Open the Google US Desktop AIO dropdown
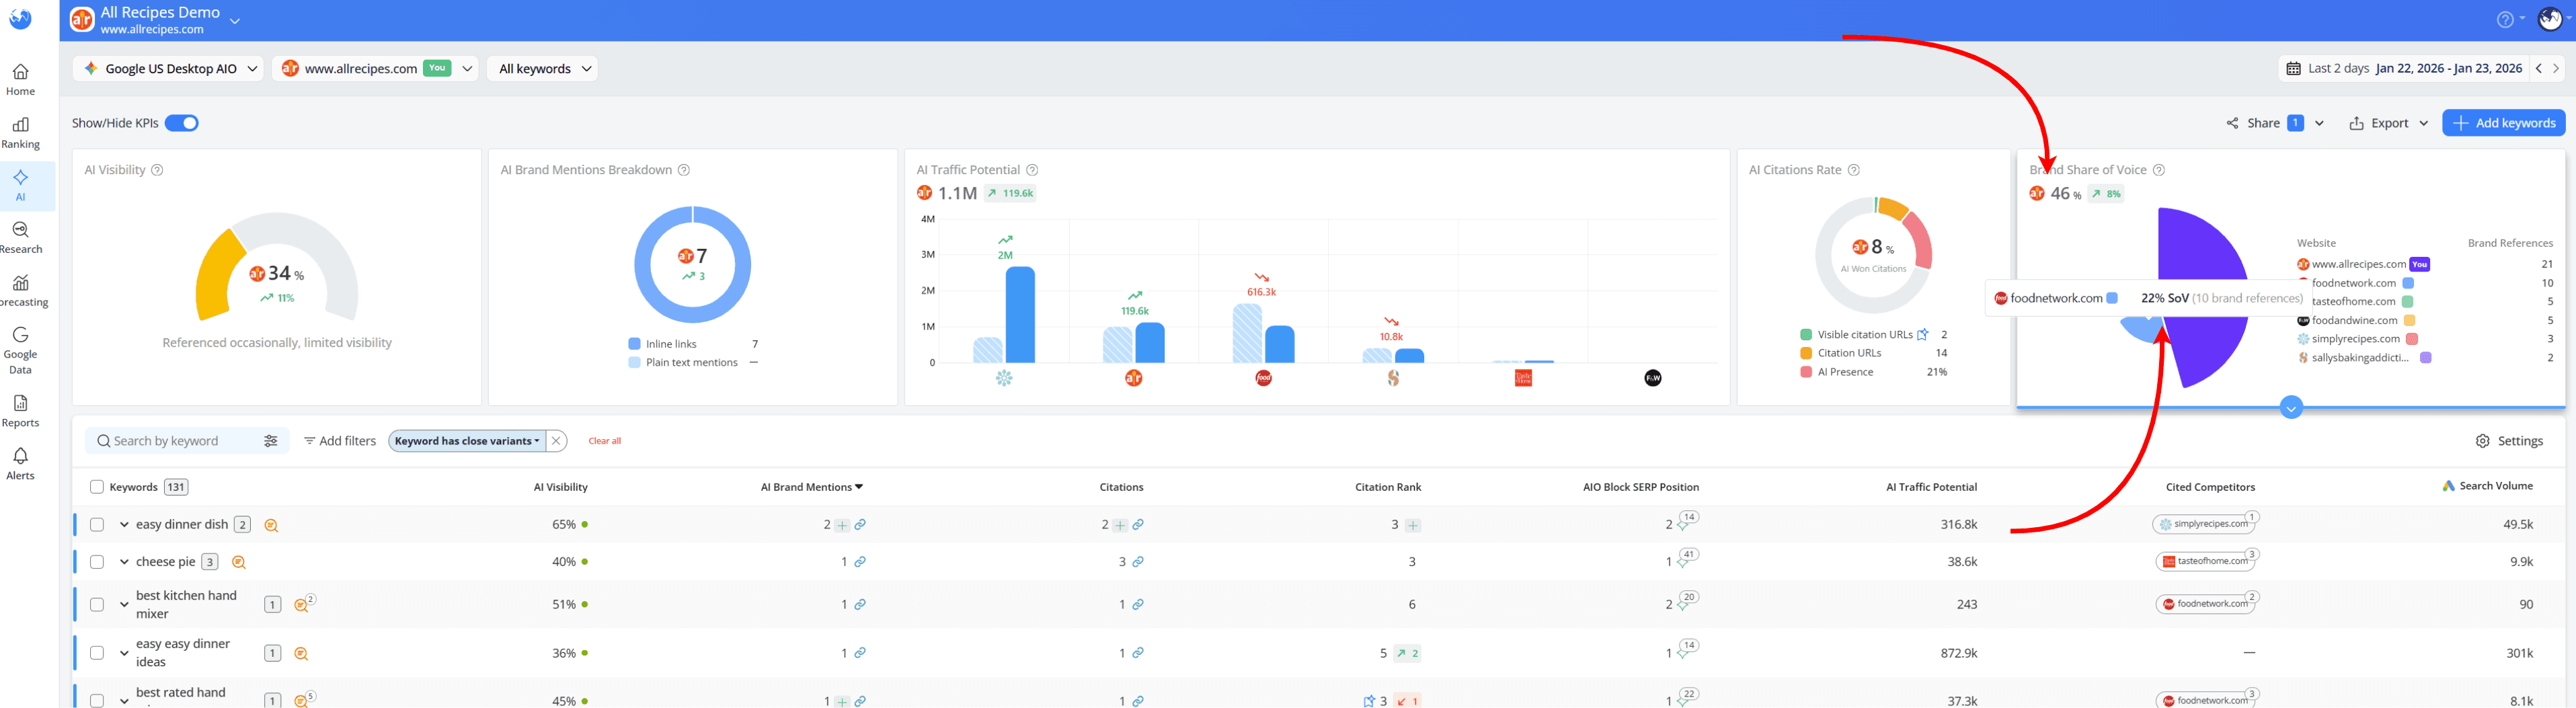 (x=169, y=68)
